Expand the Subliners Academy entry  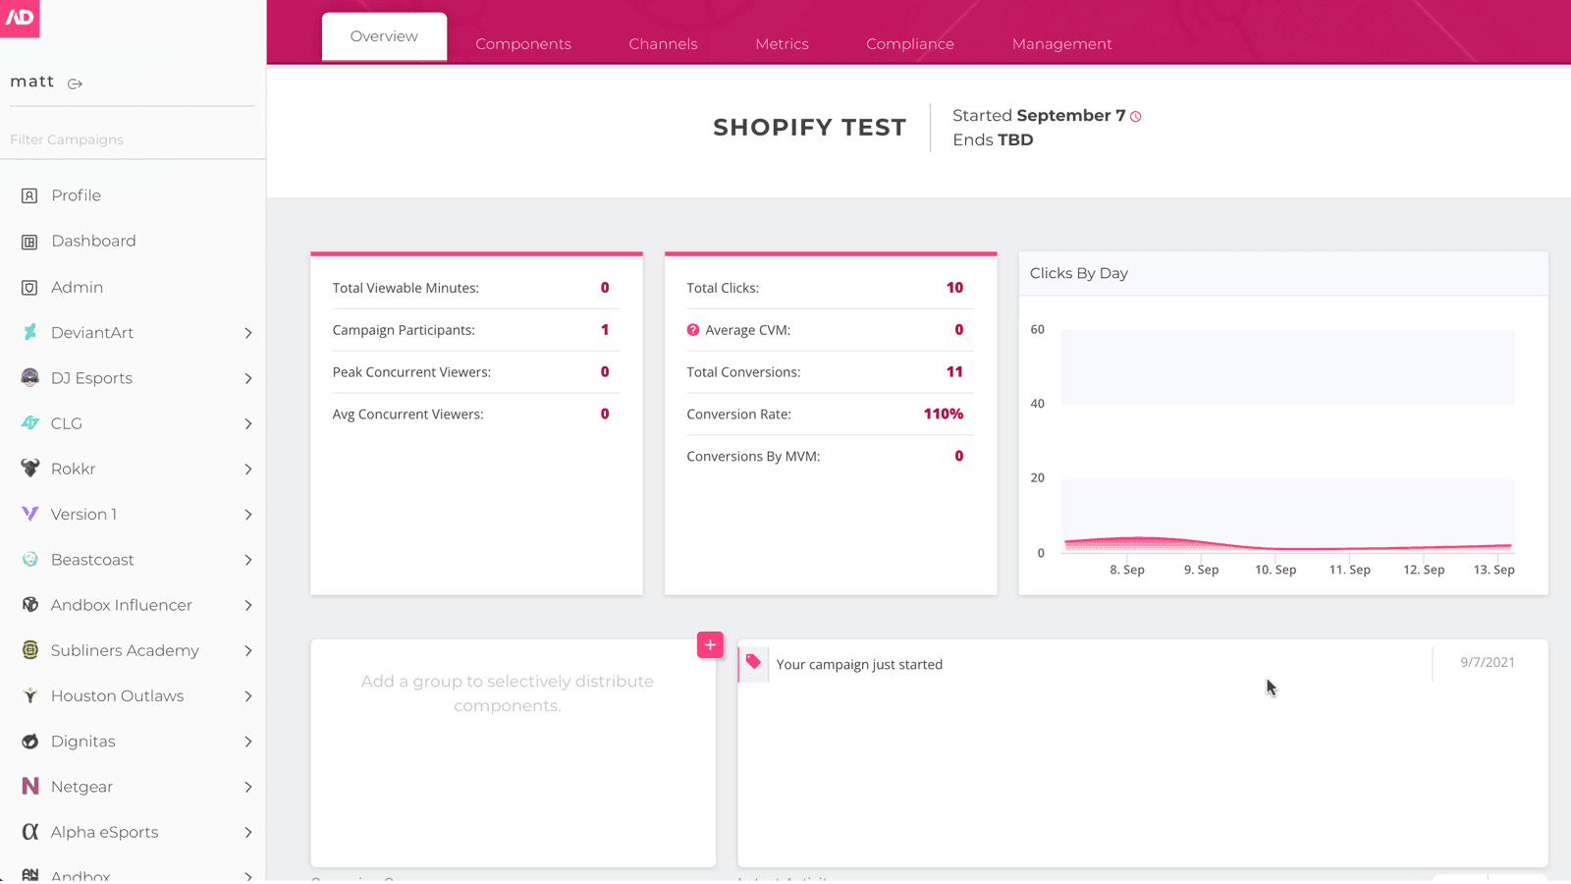[248, 650]
